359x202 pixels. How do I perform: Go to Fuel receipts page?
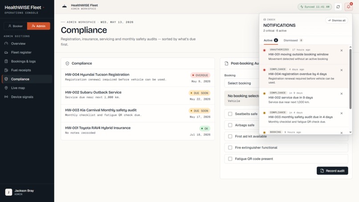pyautogui.click(x=27, y=70)
